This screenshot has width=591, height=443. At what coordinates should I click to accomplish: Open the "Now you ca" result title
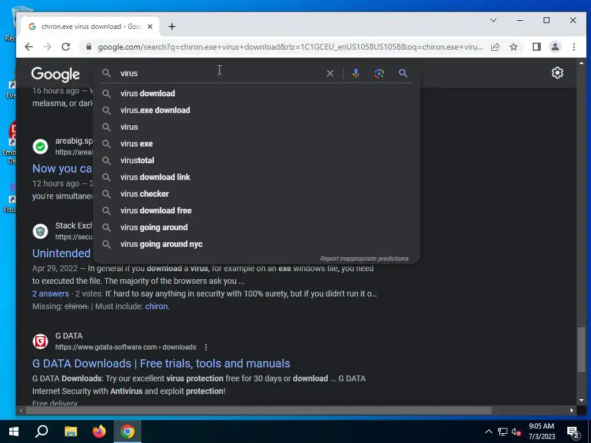(62, 169)
